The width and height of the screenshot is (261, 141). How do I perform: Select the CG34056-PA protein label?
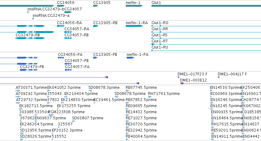click(x=70, y=55)
